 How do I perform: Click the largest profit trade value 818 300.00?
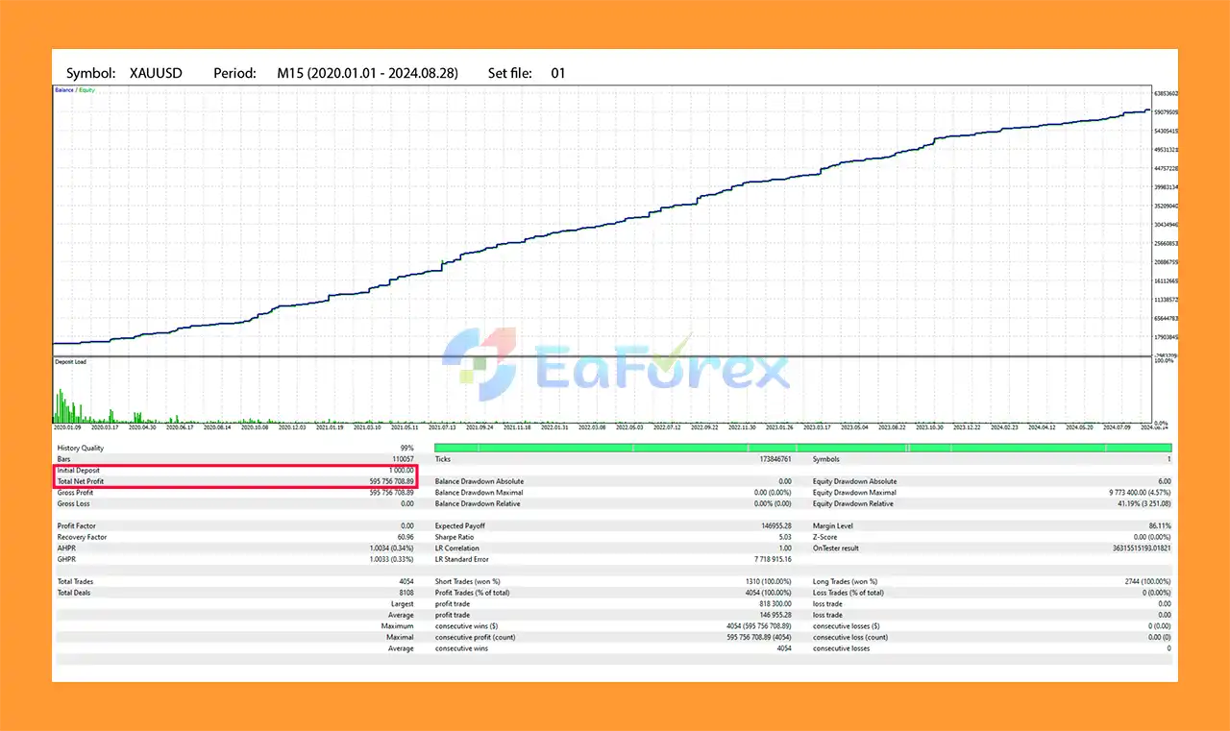click(x=774, y=604)
